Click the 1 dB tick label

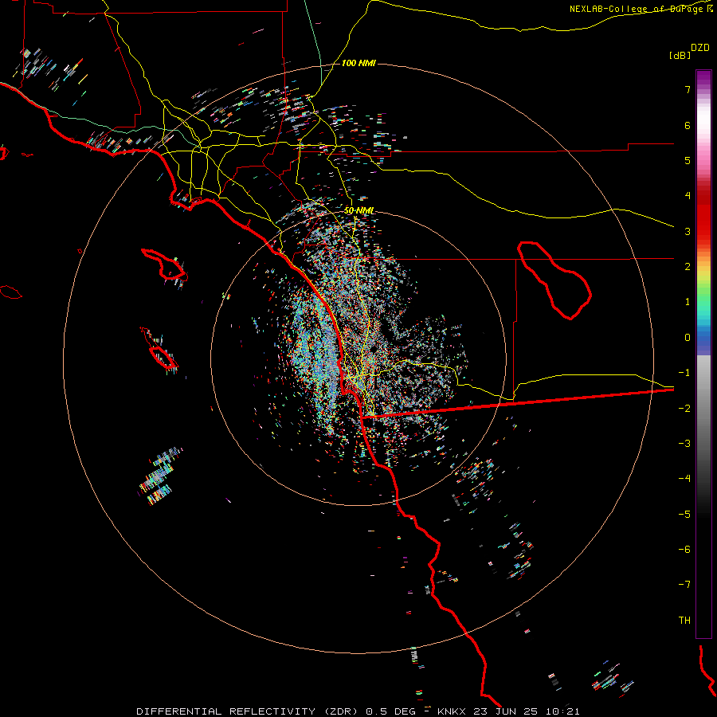[x=688, y=302]
